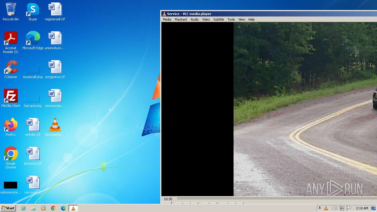
Task: Open the Help menu in VLC
Action: pos(251,19)
